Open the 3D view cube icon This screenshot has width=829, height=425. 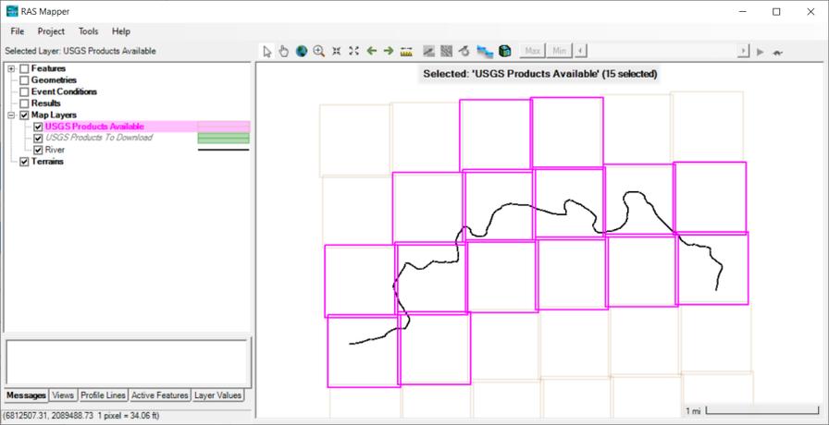505,51
